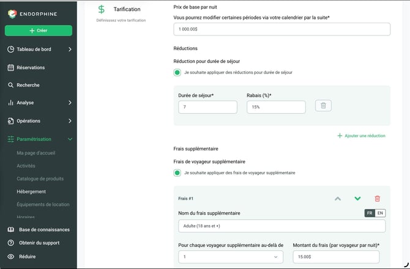Click the Paramétrisation sliders icon
This screenshot has width=410, height=269.
click(x=11, y=139)
